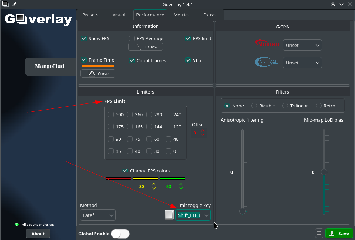Enable the FPS Average checkbox
The height and width of the screenshot is (240, 355).
point(132,38)
